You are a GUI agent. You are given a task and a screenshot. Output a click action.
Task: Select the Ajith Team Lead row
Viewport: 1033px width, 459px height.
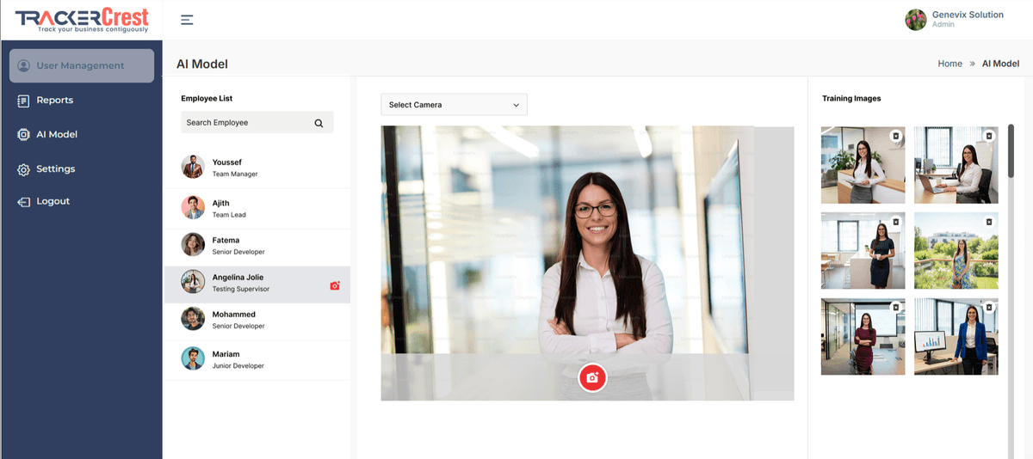[x=257, y=208]
